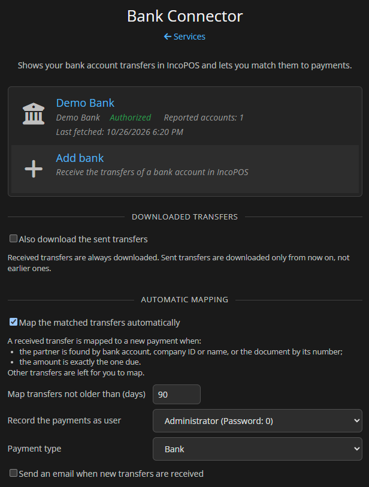
Task: Click the 'Receive the transfers of a bank account' description
Action: click(x=152, y=172)
